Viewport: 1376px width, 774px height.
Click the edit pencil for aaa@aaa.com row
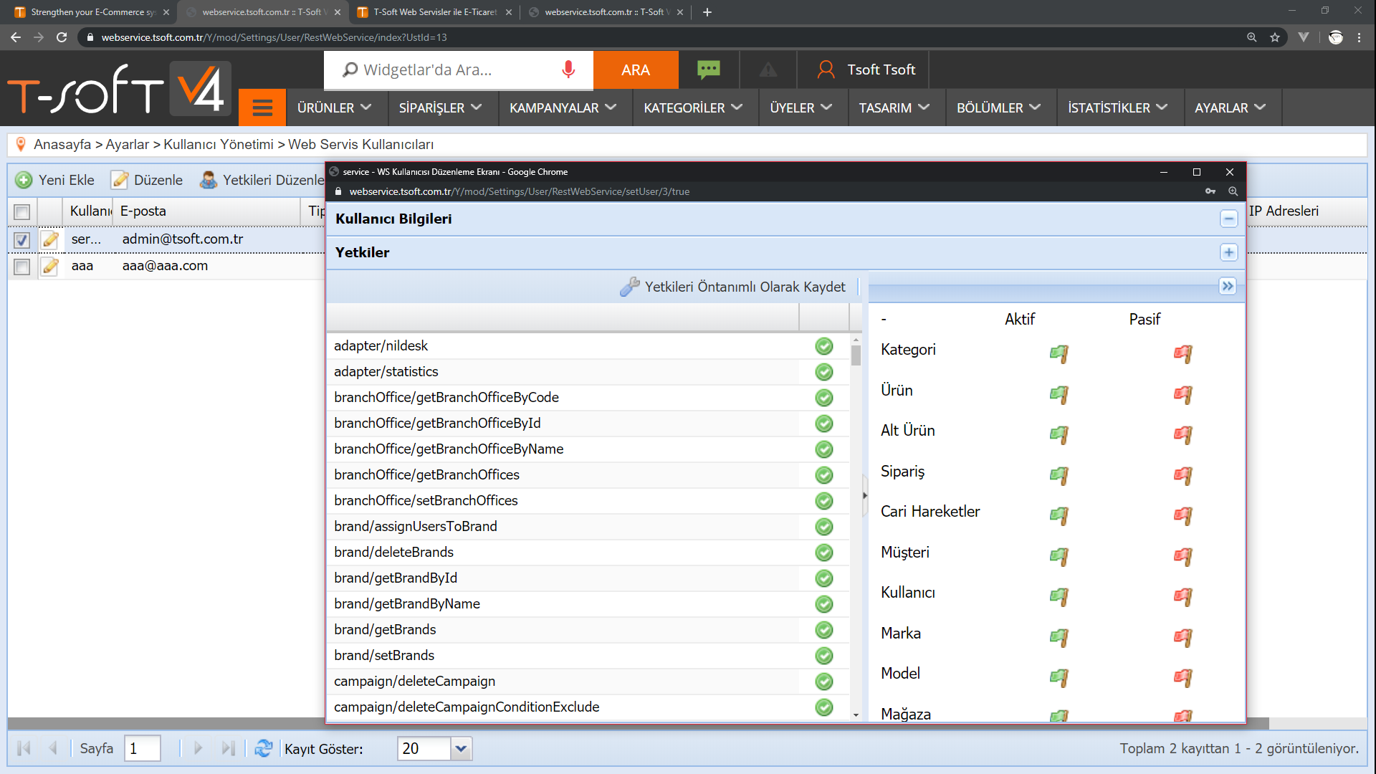tap(49, 266)
